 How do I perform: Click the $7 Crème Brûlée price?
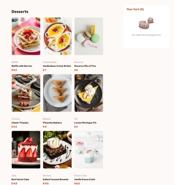click(x=45, y=70)
